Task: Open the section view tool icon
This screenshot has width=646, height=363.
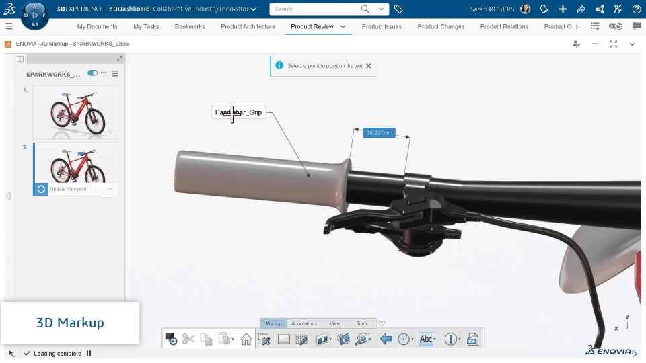Action: tap(322, 339)
